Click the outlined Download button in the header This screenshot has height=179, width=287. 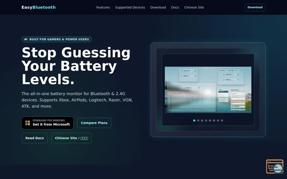click(x=255, y=7)
